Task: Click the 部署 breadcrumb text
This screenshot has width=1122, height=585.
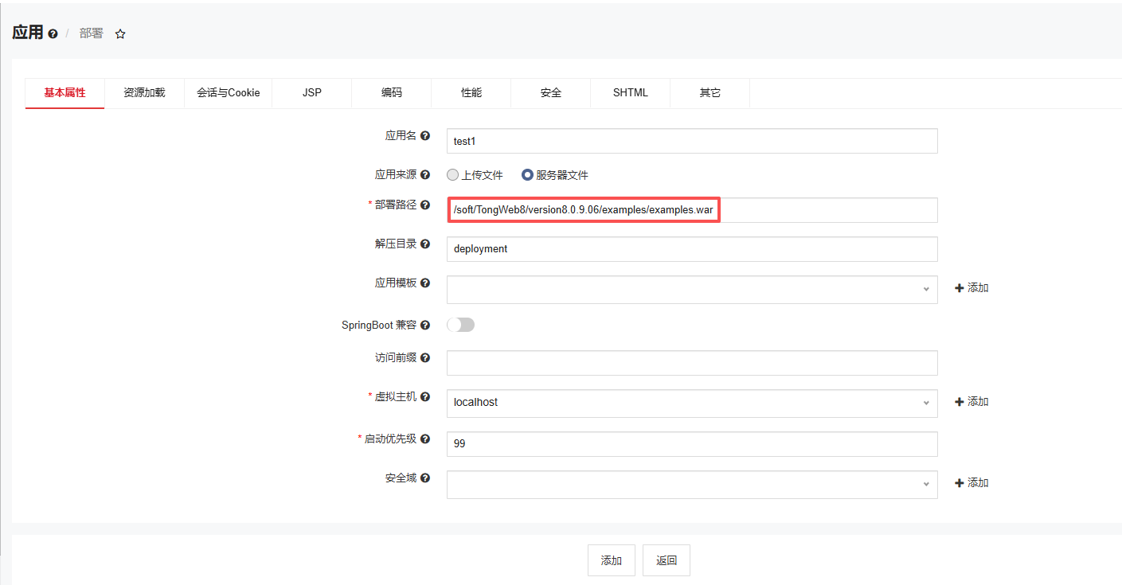Action: click(x=92, y=33)
